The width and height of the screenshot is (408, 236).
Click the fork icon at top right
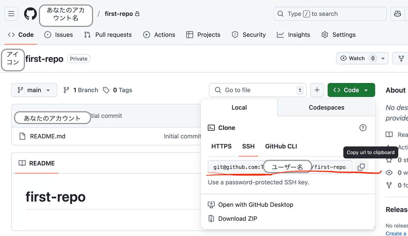coord(401,58)
